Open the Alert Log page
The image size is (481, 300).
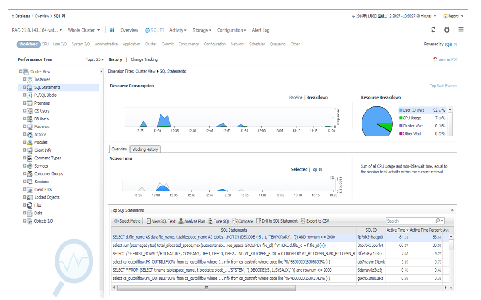(x=261, y=30)
